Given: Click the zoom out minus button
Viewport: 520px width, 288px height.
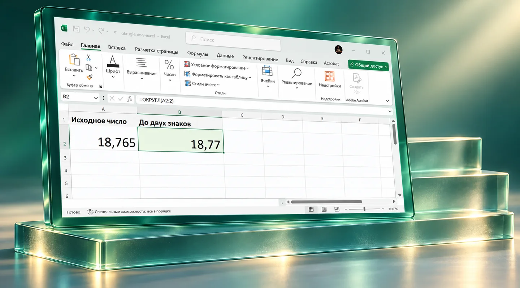Looking at the screenshot, I should pos(346,209).
